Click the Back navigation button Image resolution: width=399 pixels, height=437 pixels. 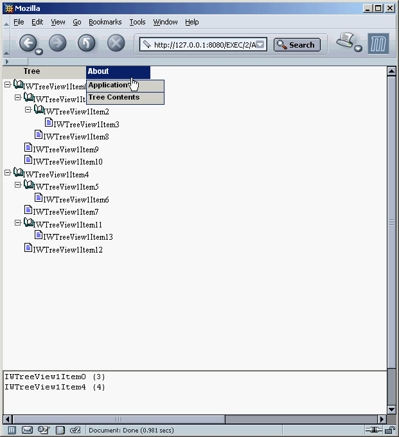[x=28, y=44]
